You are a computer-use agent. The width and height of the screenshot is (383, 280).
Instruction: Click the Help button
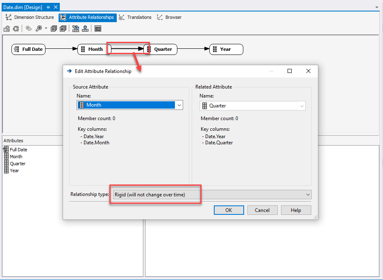(x=296, y=210)
